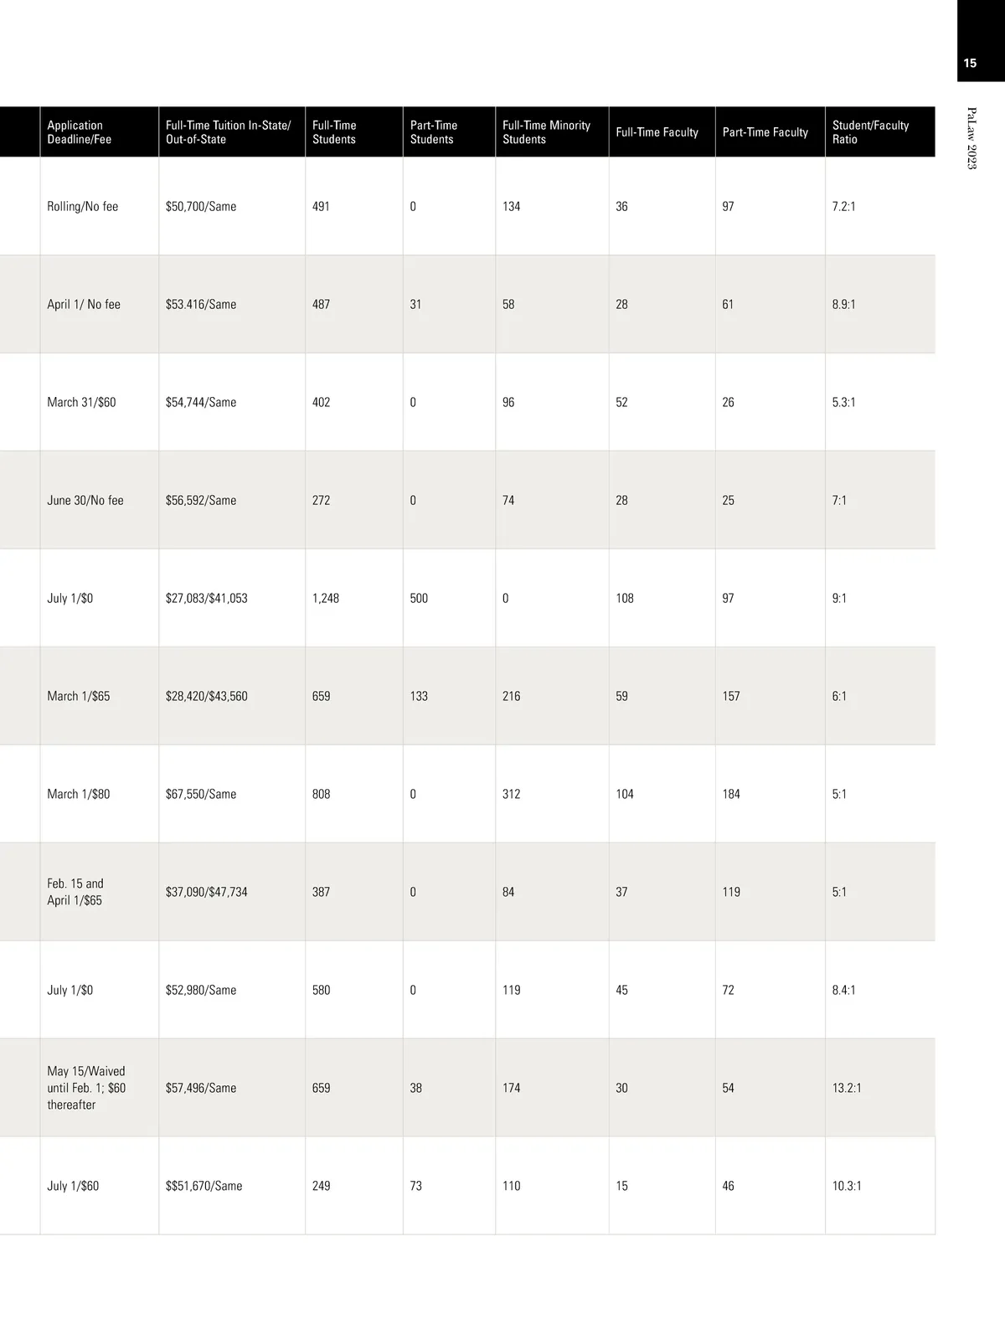The width and height of the screenshot is (1005, 1319).
Task: Click the 184 part-time faculty cell
Action: click(x=731, y=794)
